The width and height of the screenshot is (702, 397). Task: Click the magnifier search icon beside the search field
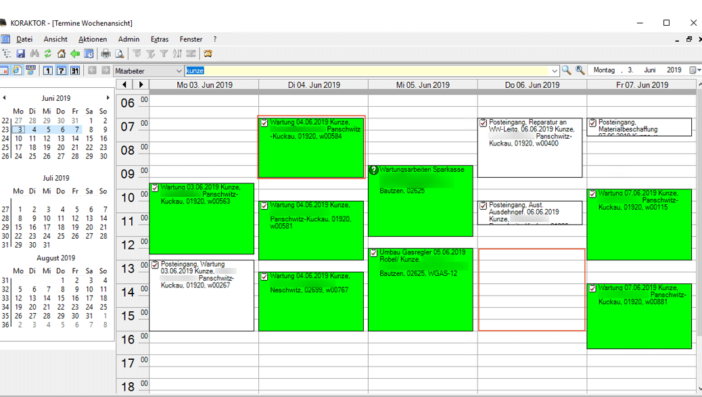[x=566, y=70]
